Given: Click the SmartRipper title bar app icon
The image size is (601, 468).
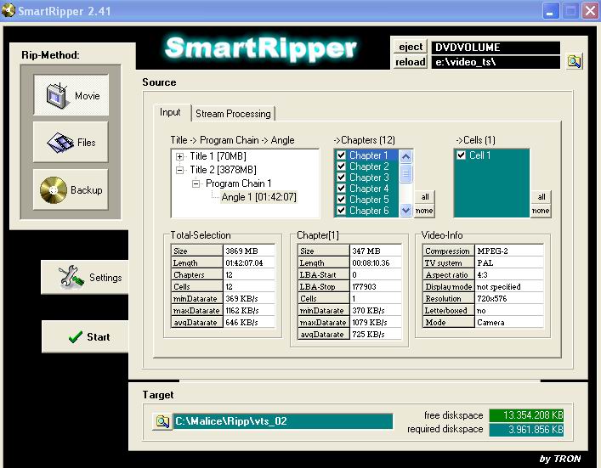Looking at the screenshot, I should 9,10.
